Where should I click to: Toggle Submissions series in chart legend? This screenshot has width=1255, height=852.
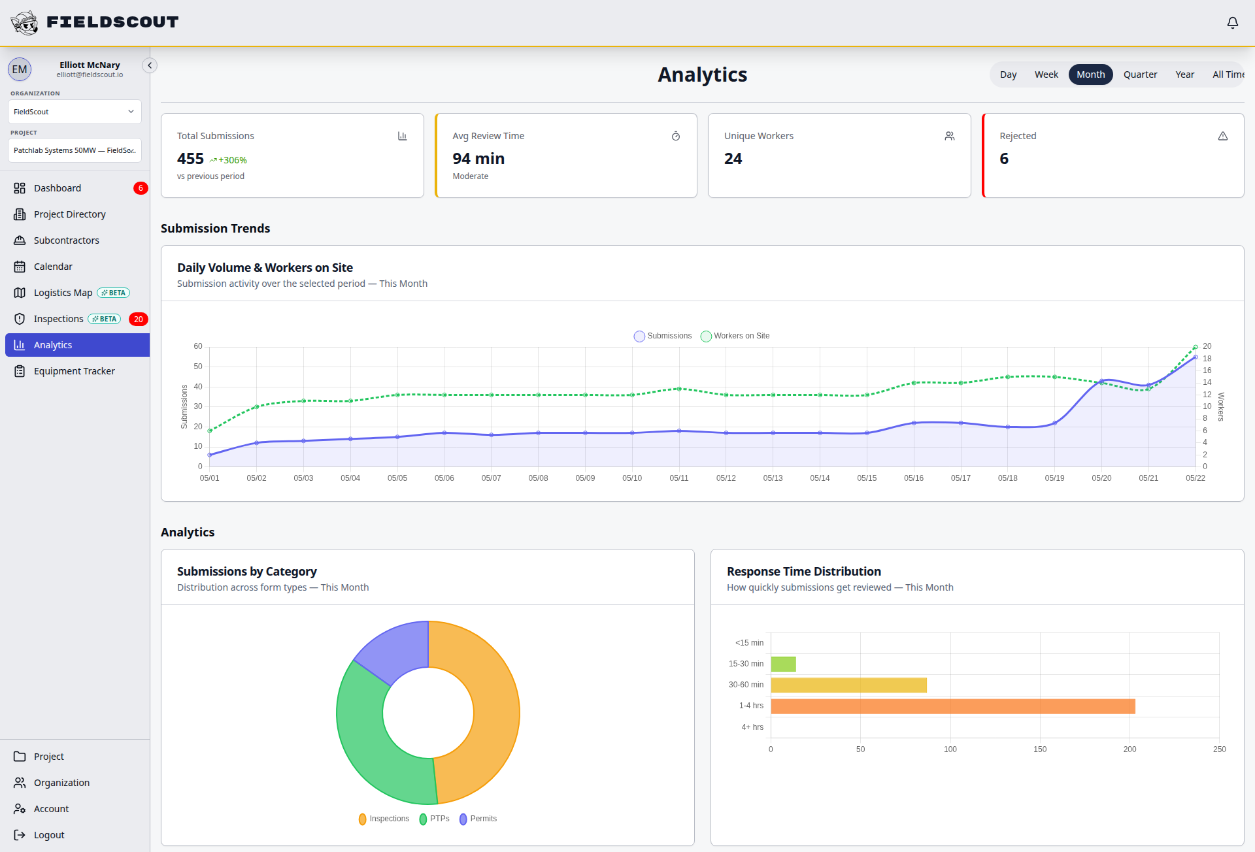(663, 336)
